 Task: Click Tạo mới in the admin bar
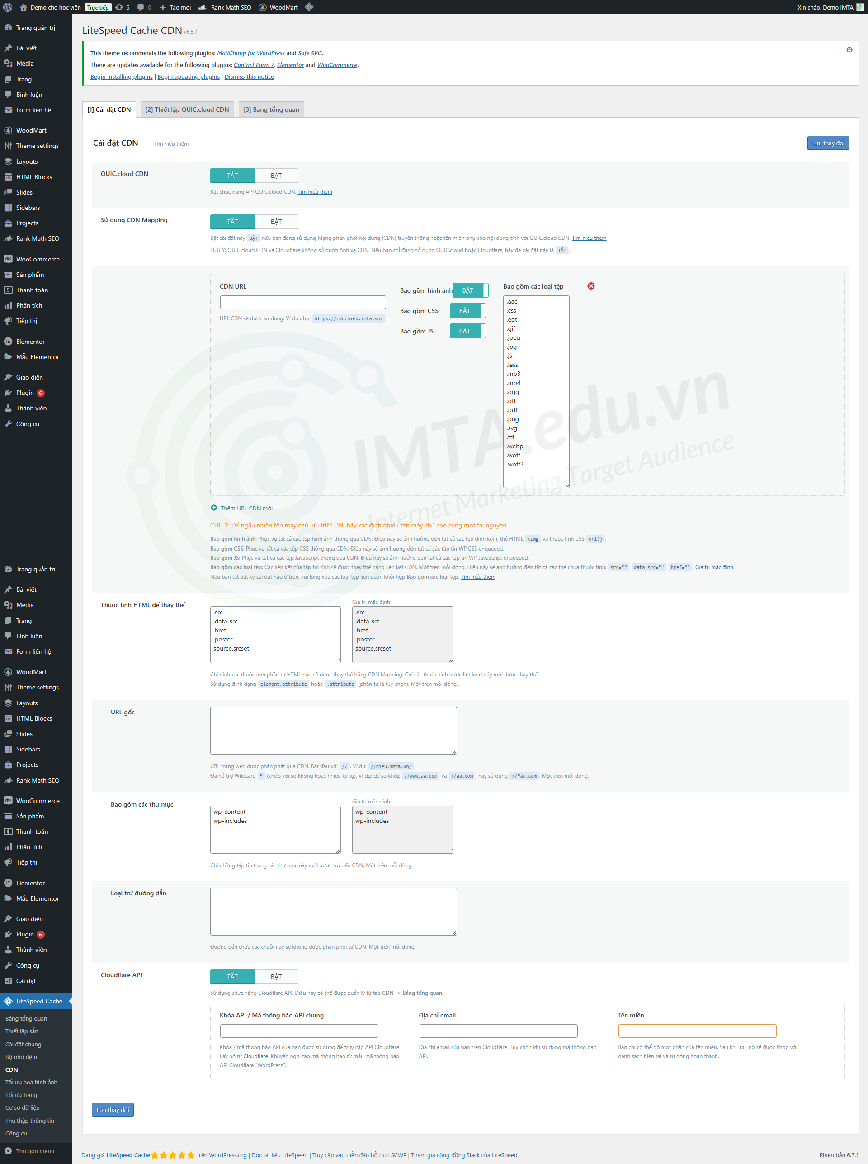point(175,7)
